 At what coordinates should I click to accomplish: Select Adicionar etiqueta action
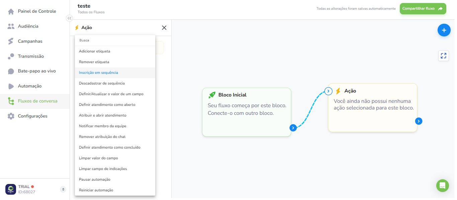pyautogui.click(x=115, y=51)
